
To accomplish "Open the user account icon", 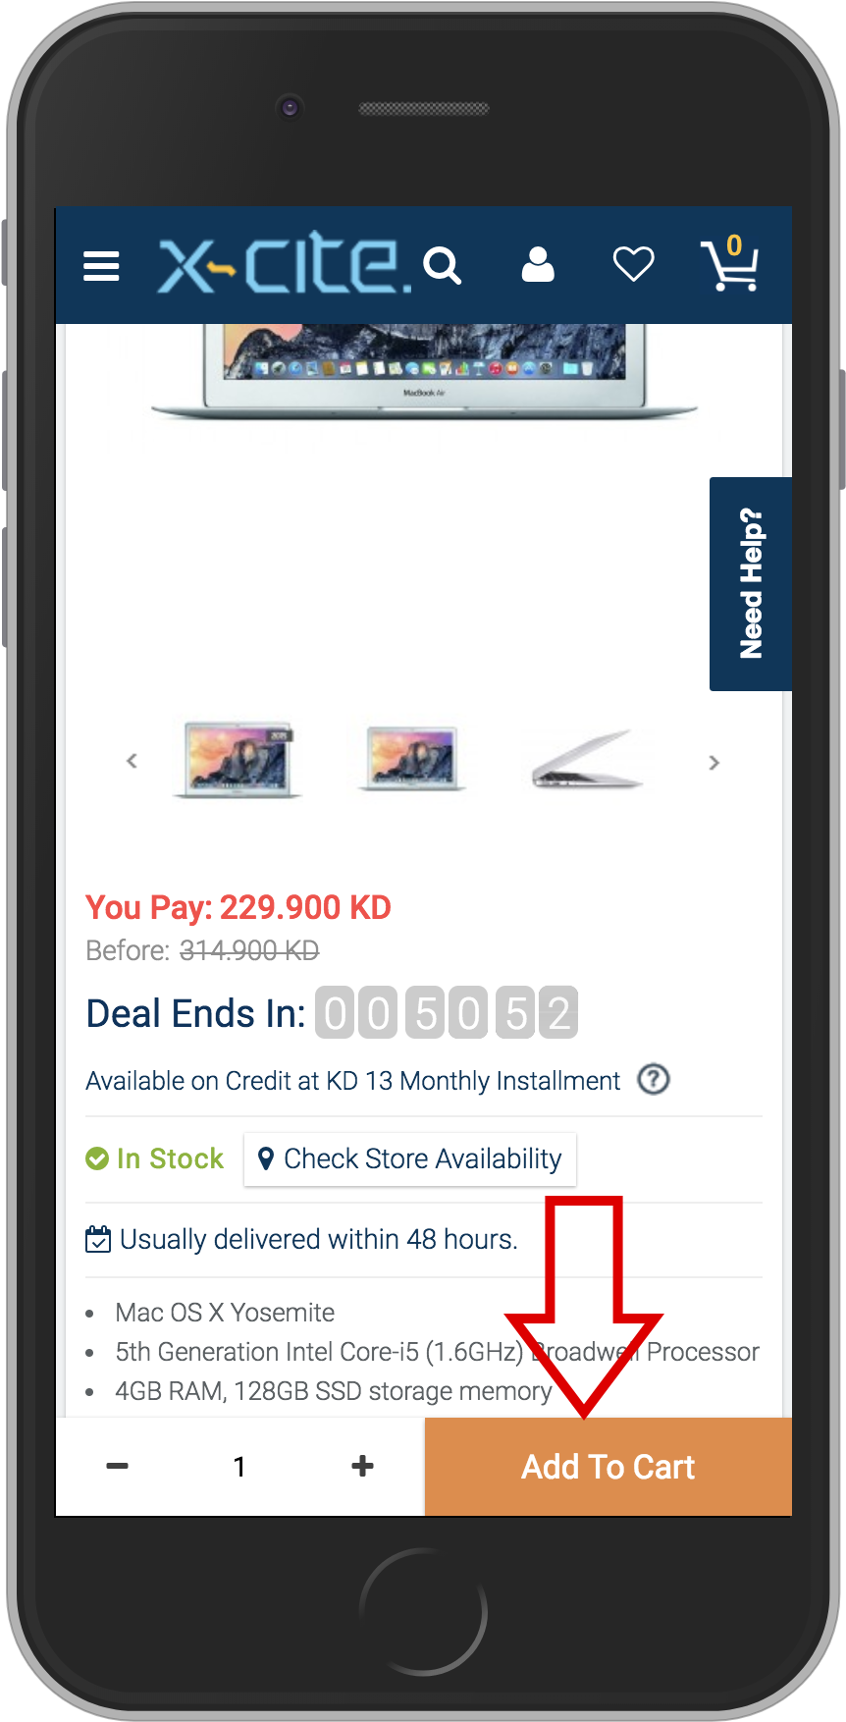I will (537, 264).
